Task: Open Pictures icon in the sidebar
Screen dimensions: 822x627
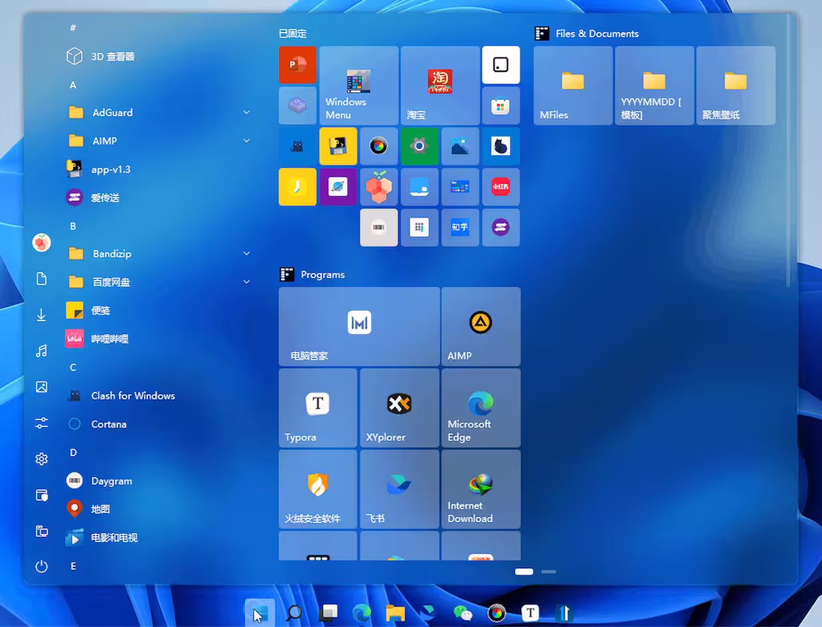Action: pos(41,387)
